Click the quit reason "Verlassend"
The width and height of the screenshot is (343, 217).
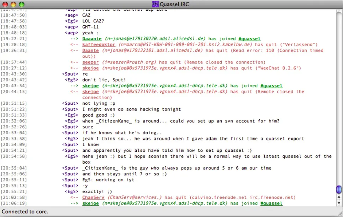[x=299, y=45]
